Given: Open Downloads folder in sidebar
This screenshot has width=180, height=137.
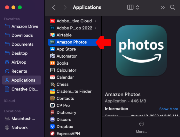Looking at the screenshot, I should [x=21, y=36].
